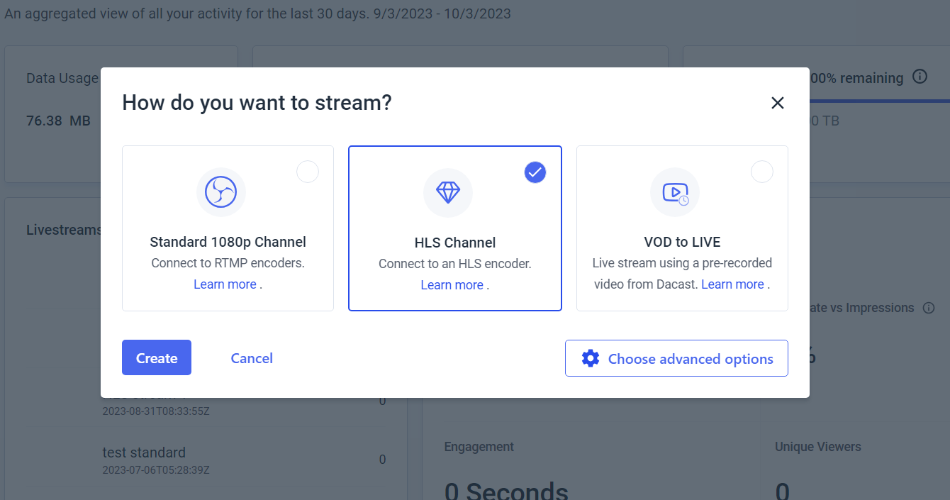Screen dimensions: 950x500
Task: Click the OBS logo icon on Standard 1080p card
Action: (220, 192)
